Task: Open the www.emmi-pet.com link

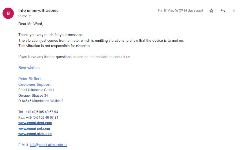Action: tap(34, 128)
